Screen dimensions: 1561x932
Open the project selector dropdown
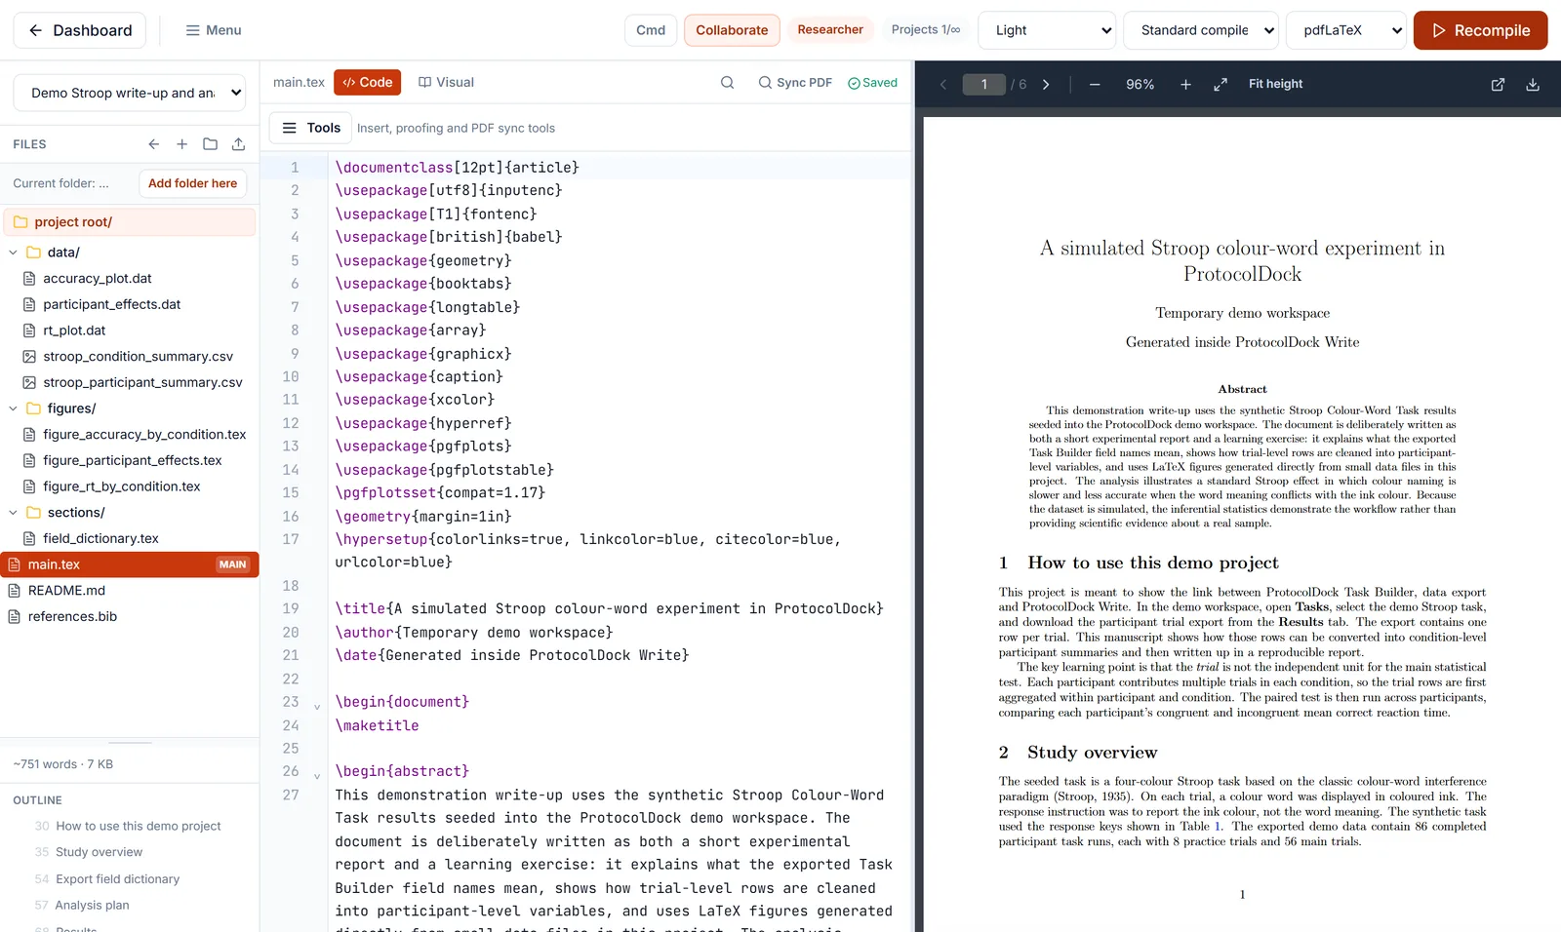pos(130,93)
